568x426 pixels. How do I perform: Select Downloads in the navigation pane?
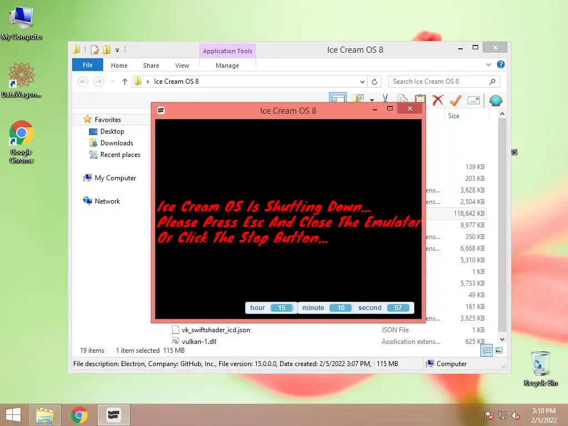point(116,143)
